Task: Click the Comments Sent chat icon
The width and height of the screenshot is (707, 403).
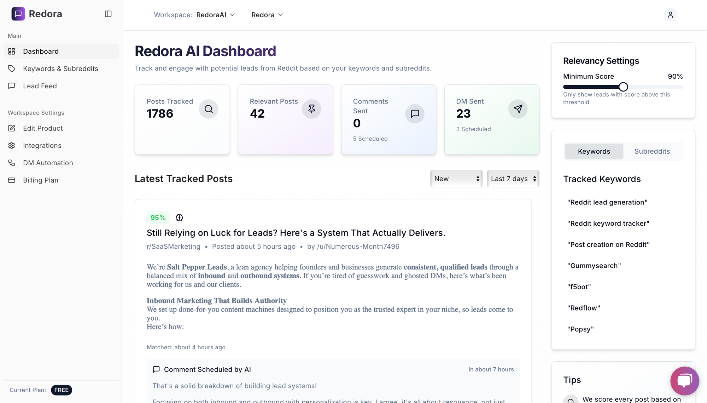Action: (x=415, y=114)
